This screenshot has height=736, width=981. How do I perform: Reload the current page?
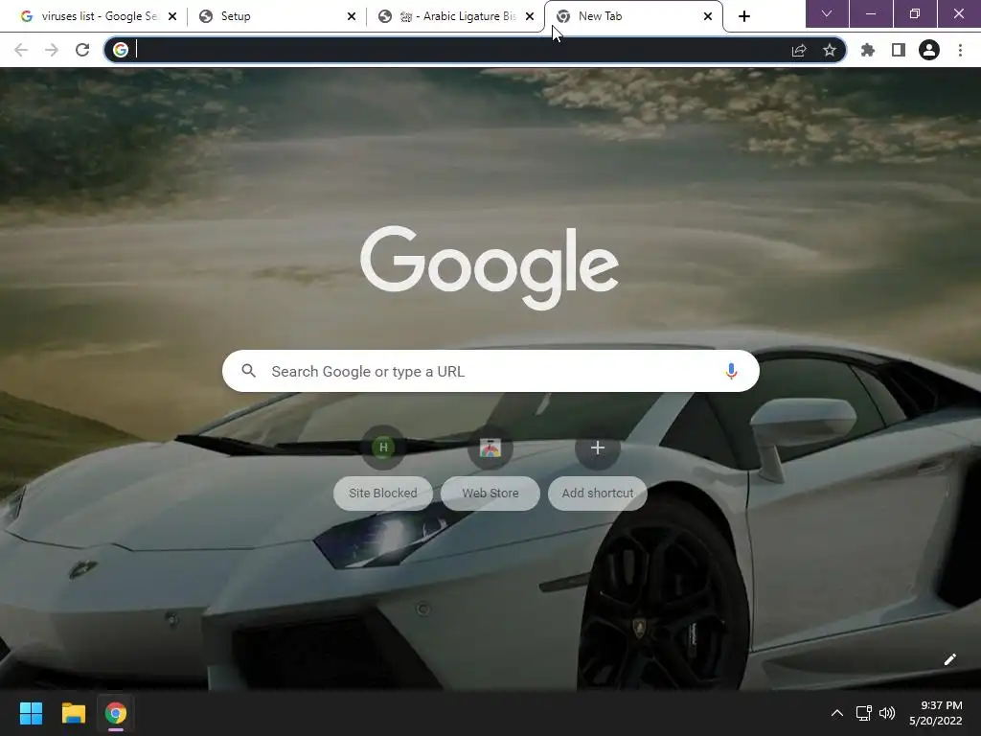point(82,50)
